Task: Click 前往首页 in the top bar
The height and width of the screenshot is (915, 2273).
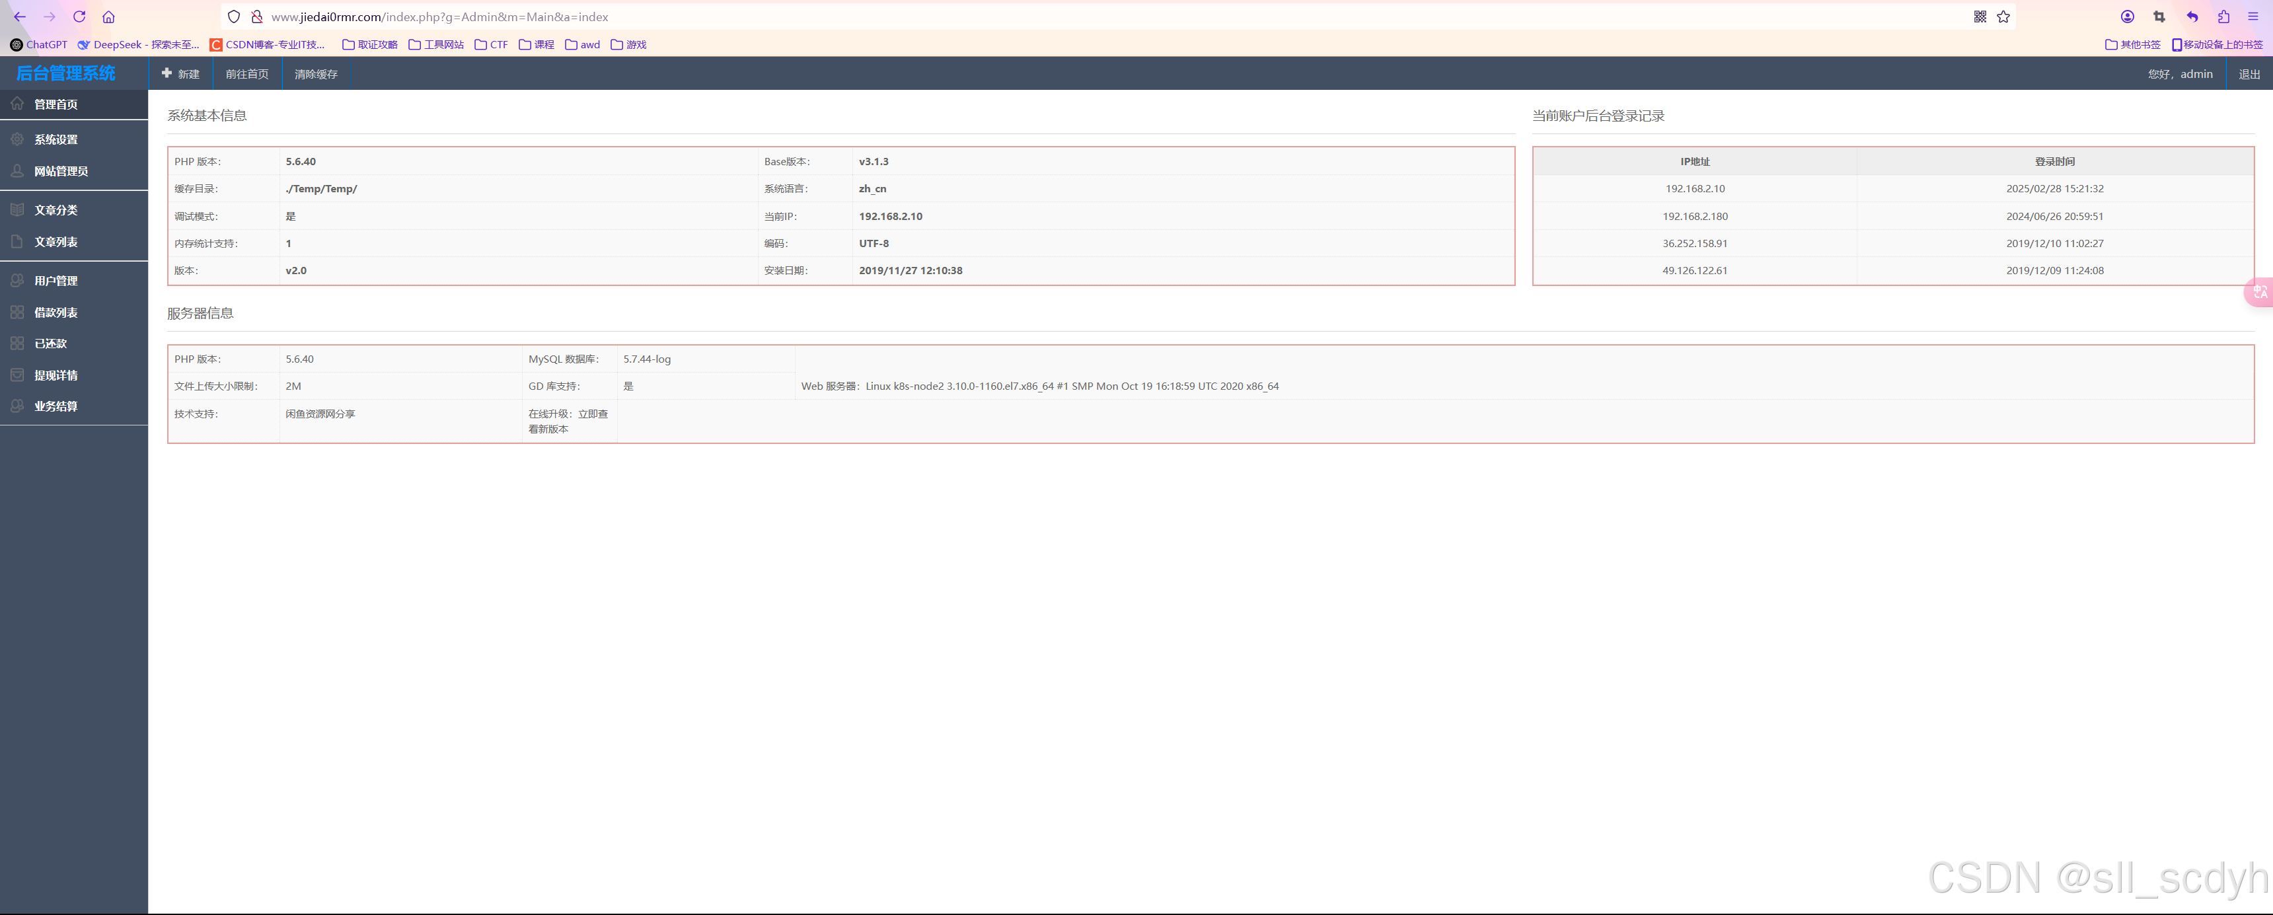Action: point(247,74)
